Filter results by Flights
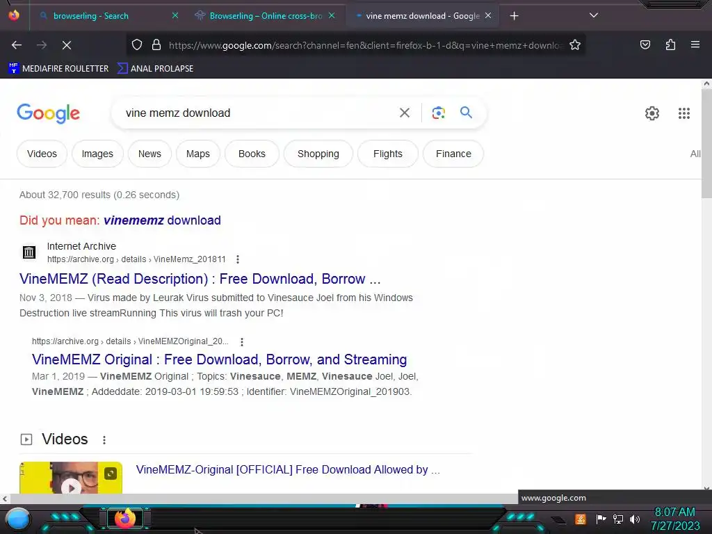 (x=388, y=154)
